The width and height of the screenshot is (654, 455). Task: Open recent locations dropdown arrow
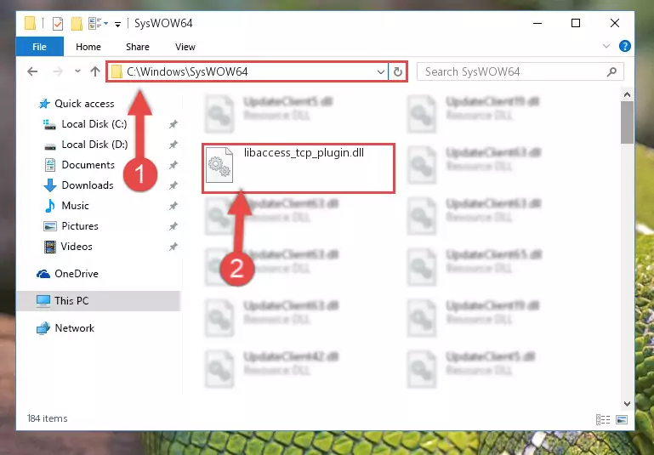coord(77,71)
